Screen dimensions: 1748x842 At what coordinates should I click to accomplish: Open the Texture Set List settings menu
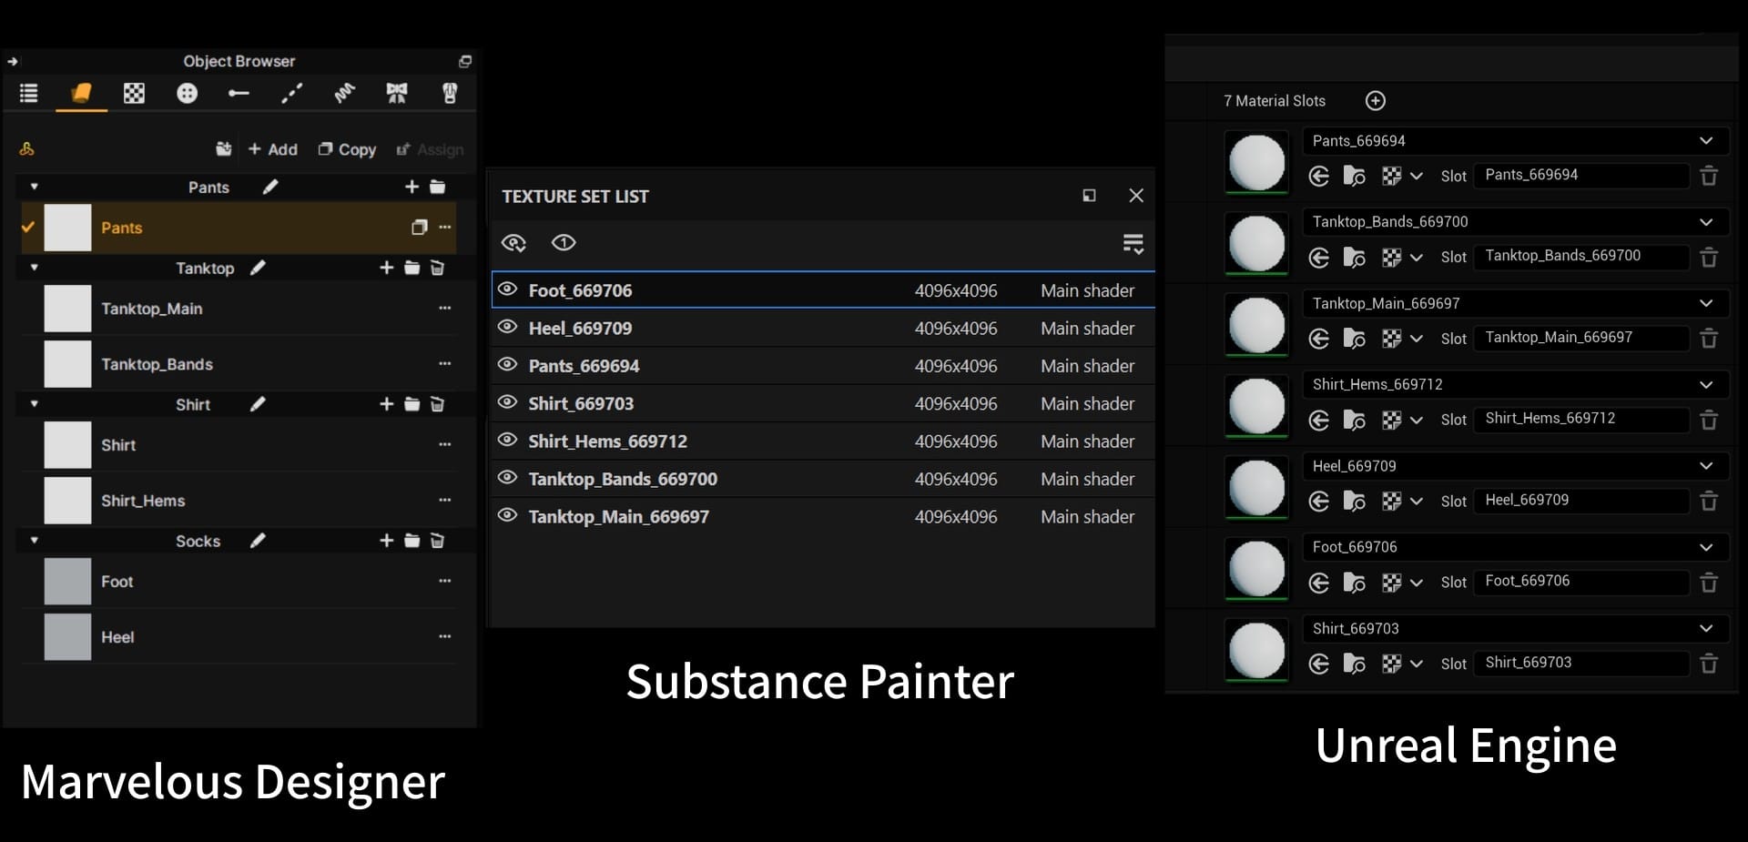pos(1133,243)
